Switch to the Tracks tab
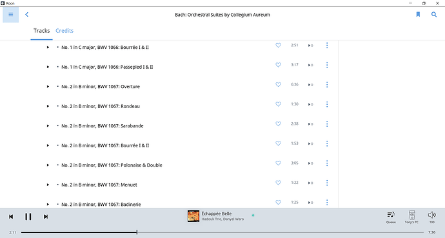Screen dimensions: 445x238 [41, 31]
